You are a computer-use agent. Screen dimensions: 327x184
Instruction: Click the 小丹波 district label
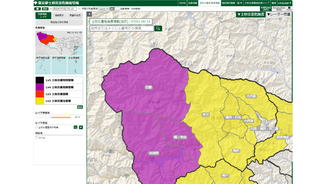coord(249,121)
